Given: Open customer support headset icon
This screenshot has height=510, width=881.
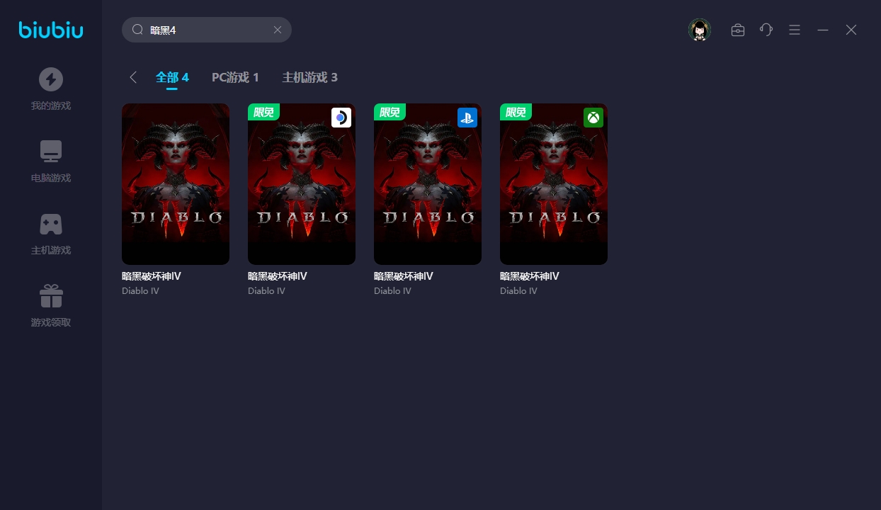Looking at the screenshot, I should (766, 30).
